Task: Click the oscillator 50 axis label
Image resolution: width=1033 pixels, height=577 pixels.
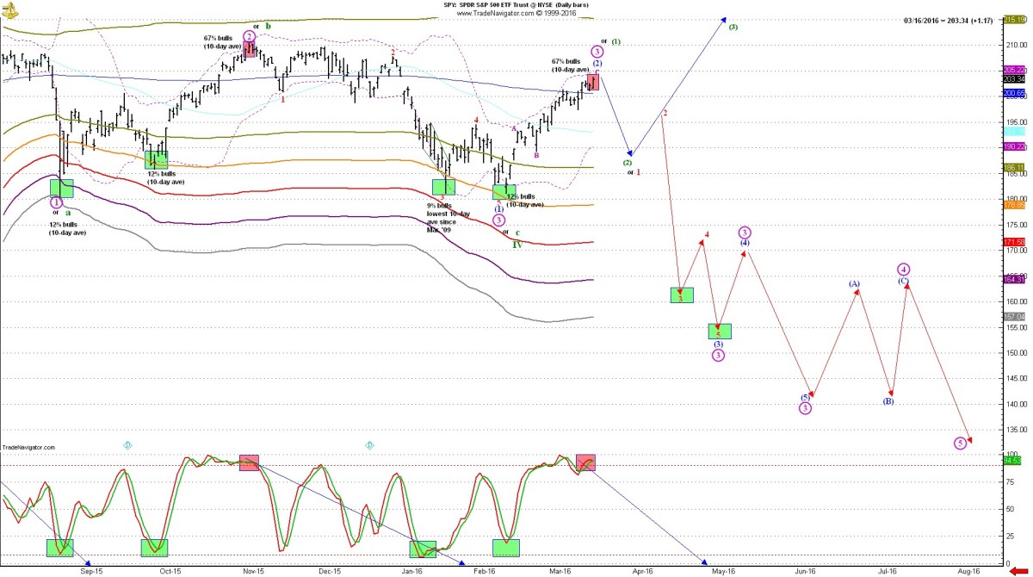Action: pos(1009,509)
